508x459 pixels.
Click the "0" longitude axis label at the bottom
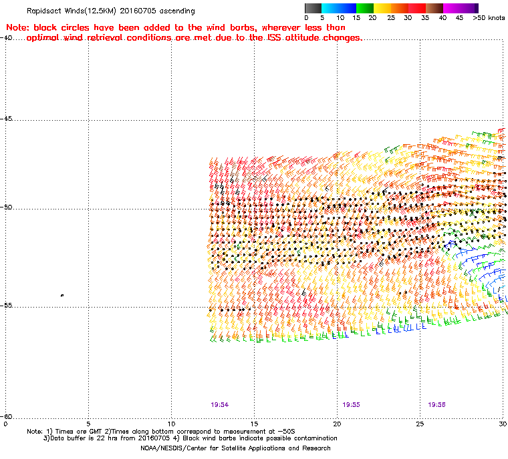click(x=5, y=424)
